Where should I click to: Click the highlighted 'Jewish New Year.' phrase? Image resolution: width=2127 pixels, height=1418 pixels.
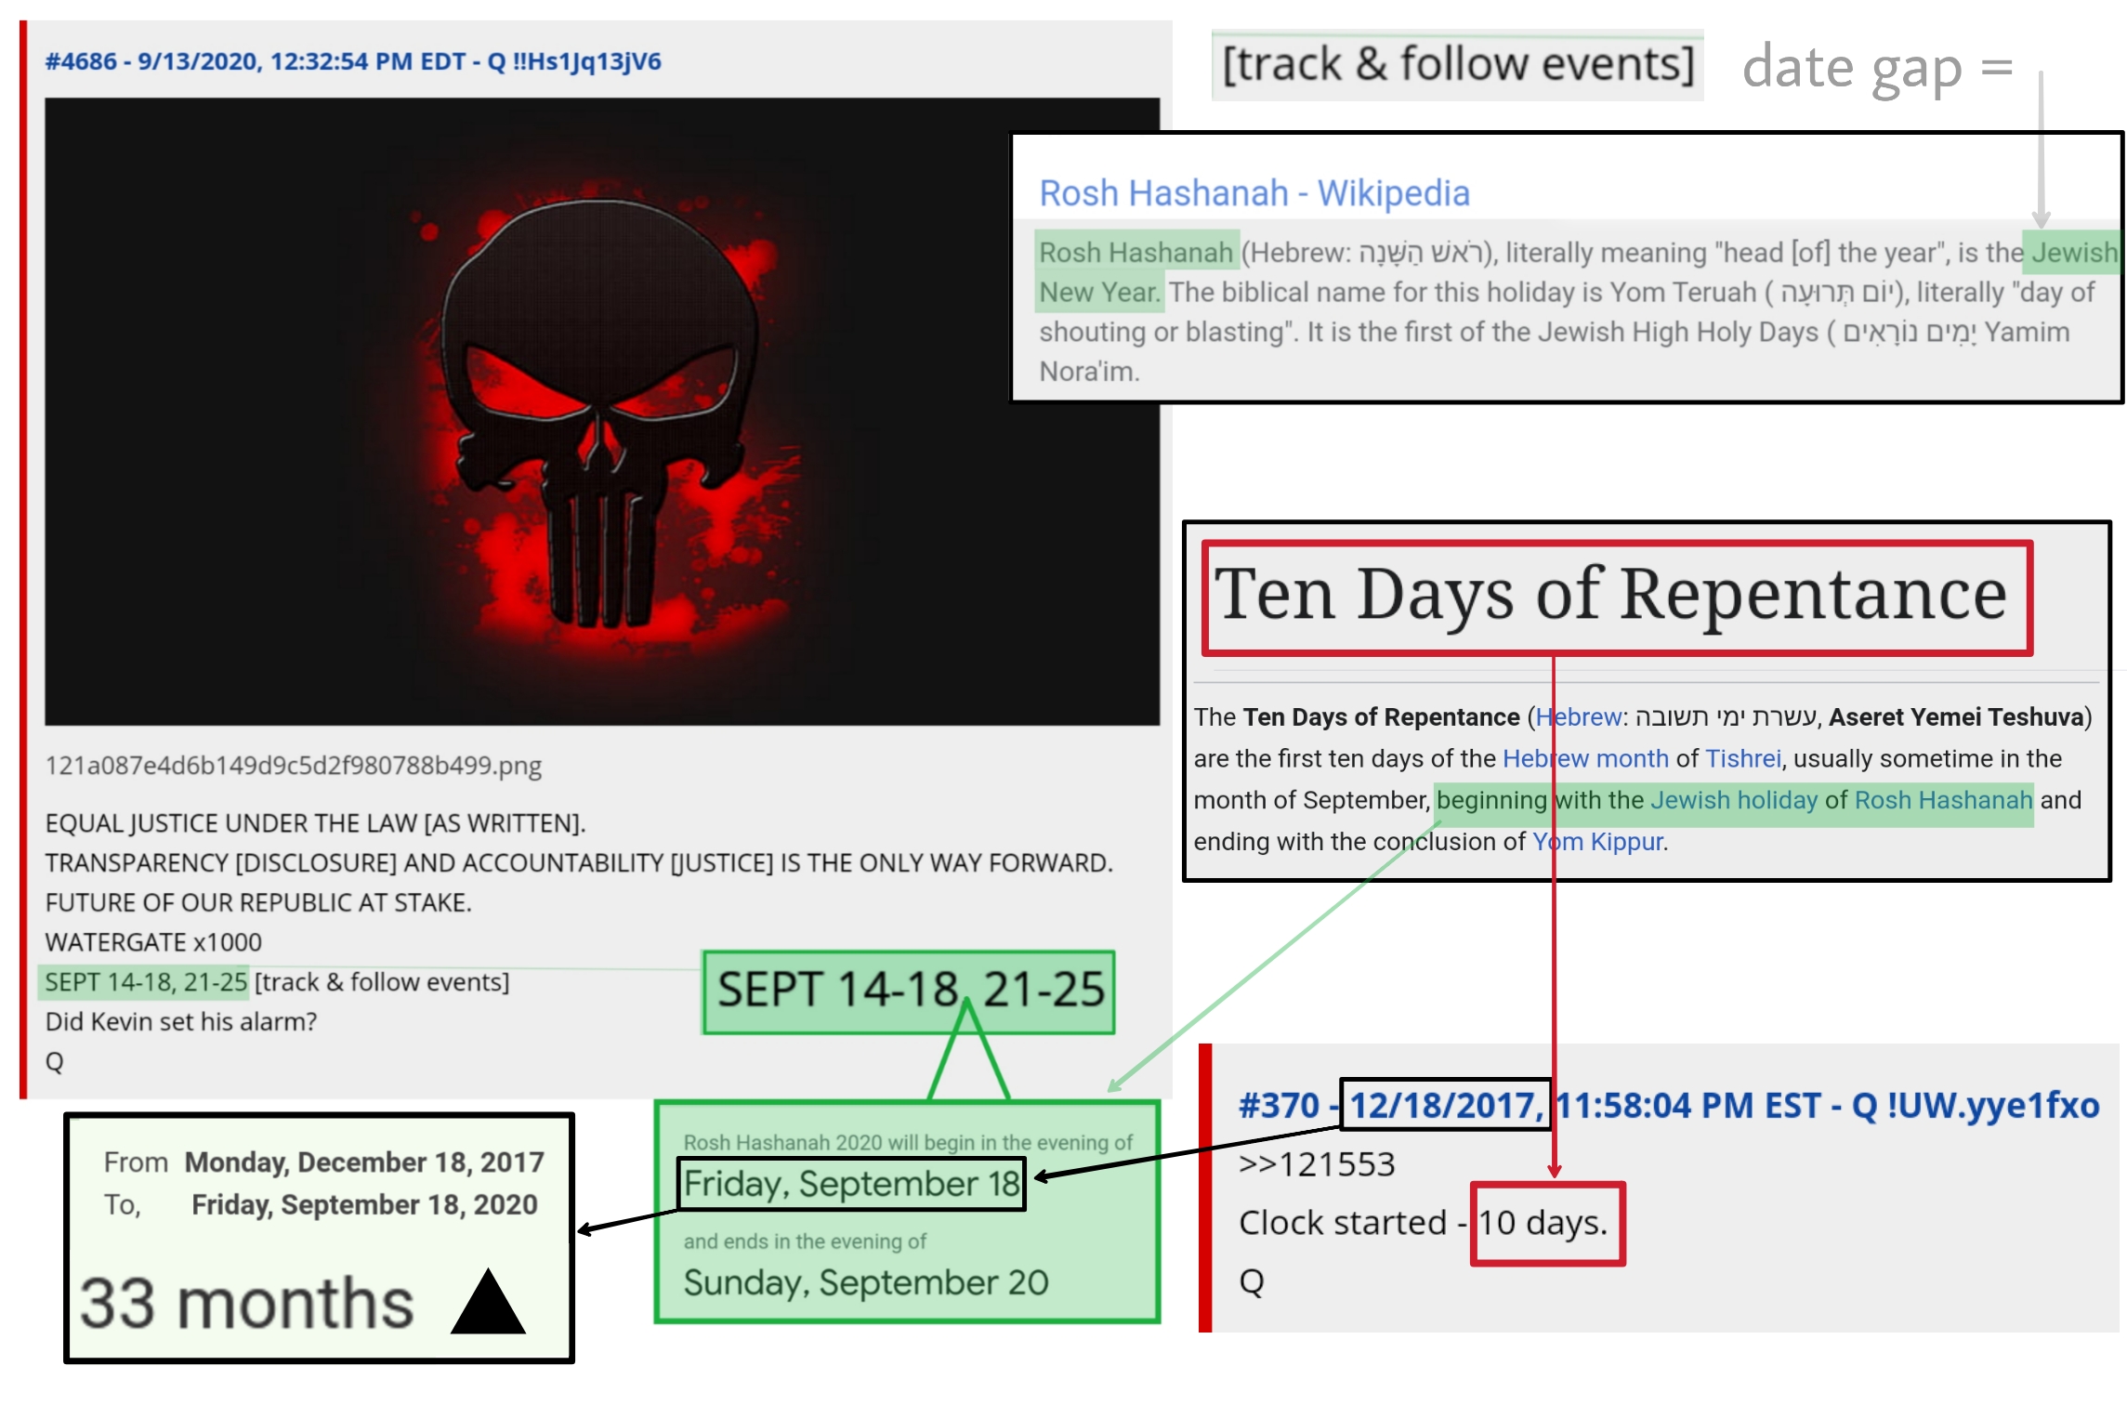pos(2074,252)
